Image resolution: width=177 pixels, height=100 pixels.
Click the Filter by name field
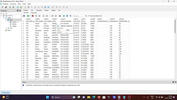(11, 13)
